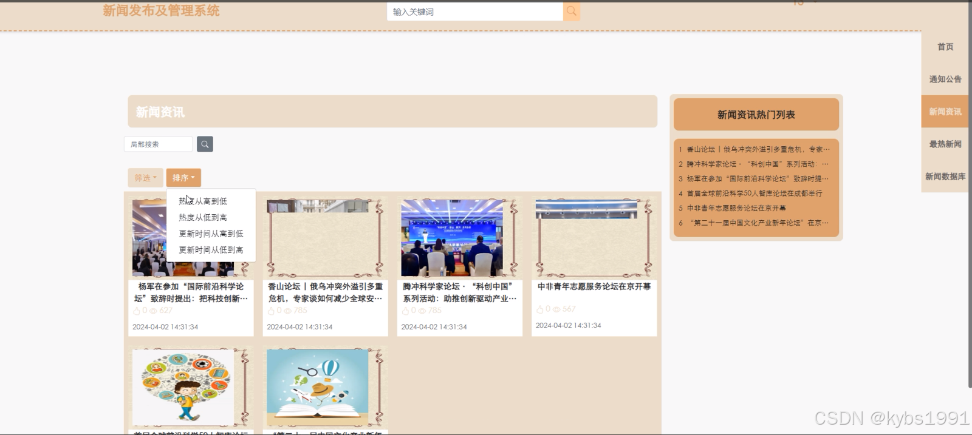The image size is (972, 435).
Task: Click timestamp under 香山论坛 card
Action: [299, 327]
